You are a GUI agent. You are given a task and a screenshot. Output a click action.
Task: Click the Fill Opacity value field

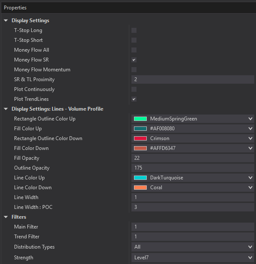tap(192, 158)
